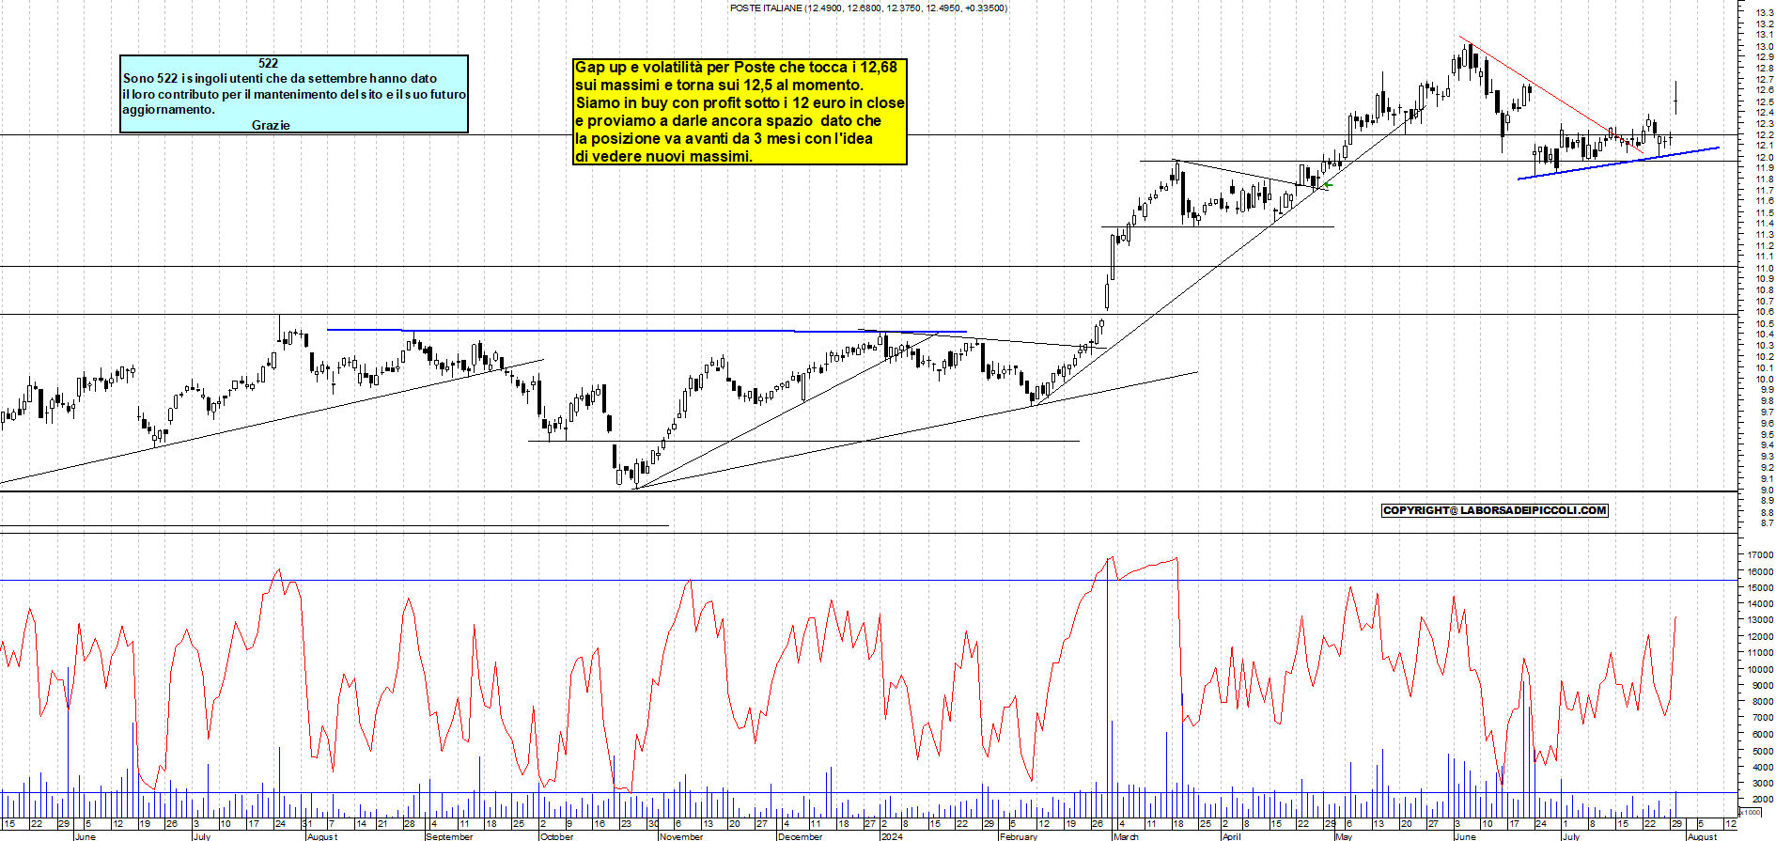Click the line 'sui massimi e torna sui 12,5'

[719, 85]
